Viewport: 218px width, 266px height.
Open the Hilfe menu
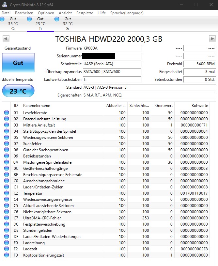(x=102, y=13)
